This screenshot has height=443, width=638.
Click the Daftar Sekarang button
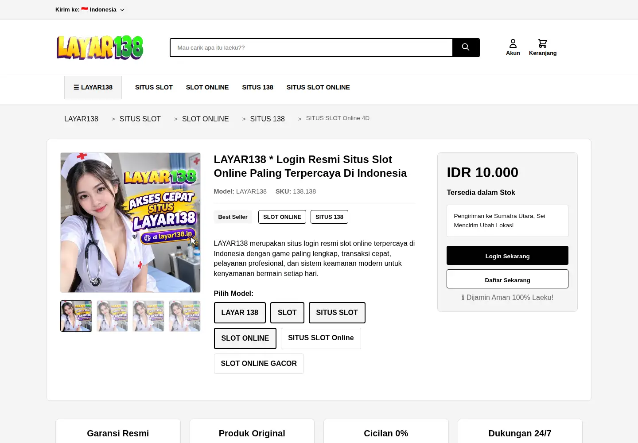tap(507, 279)
